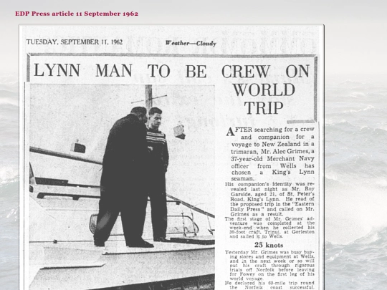Click the line 'He declared his 60-mile trip round'

click(x=269, y=283)
